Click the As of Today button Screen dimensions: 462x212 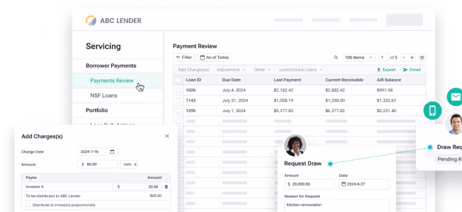pyautogui.click(x=215, y=58)
